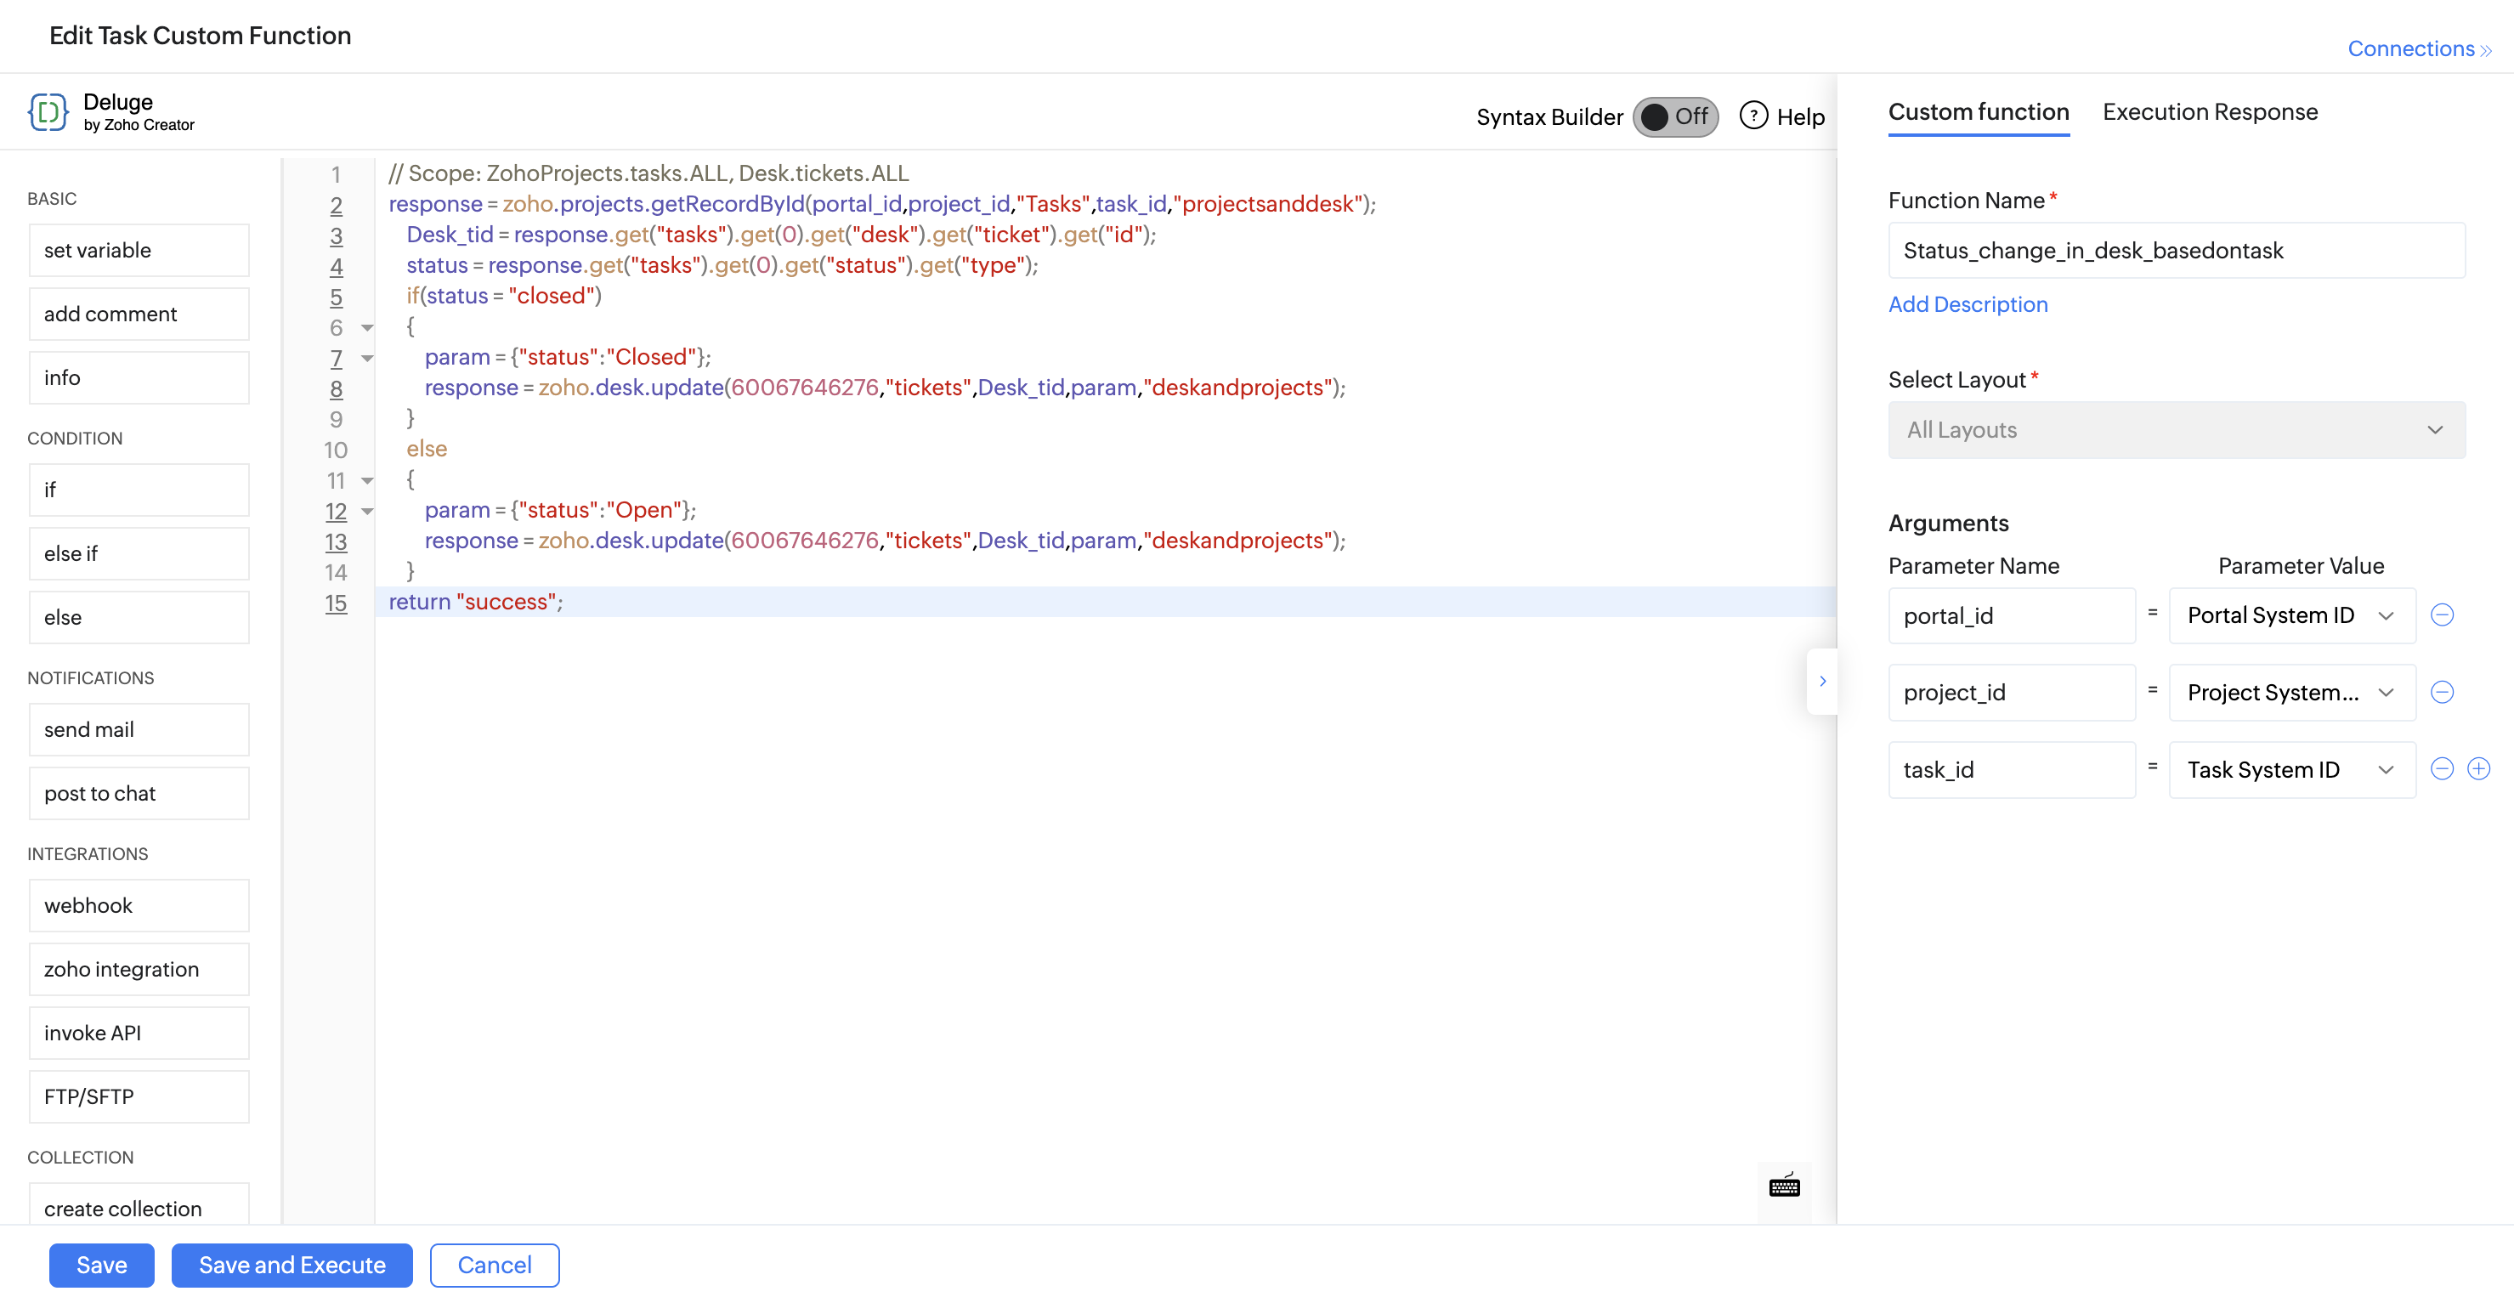Collapse code fold at line 6
The height and width of the screenshot is (1297, 2514).
(367, 328)
